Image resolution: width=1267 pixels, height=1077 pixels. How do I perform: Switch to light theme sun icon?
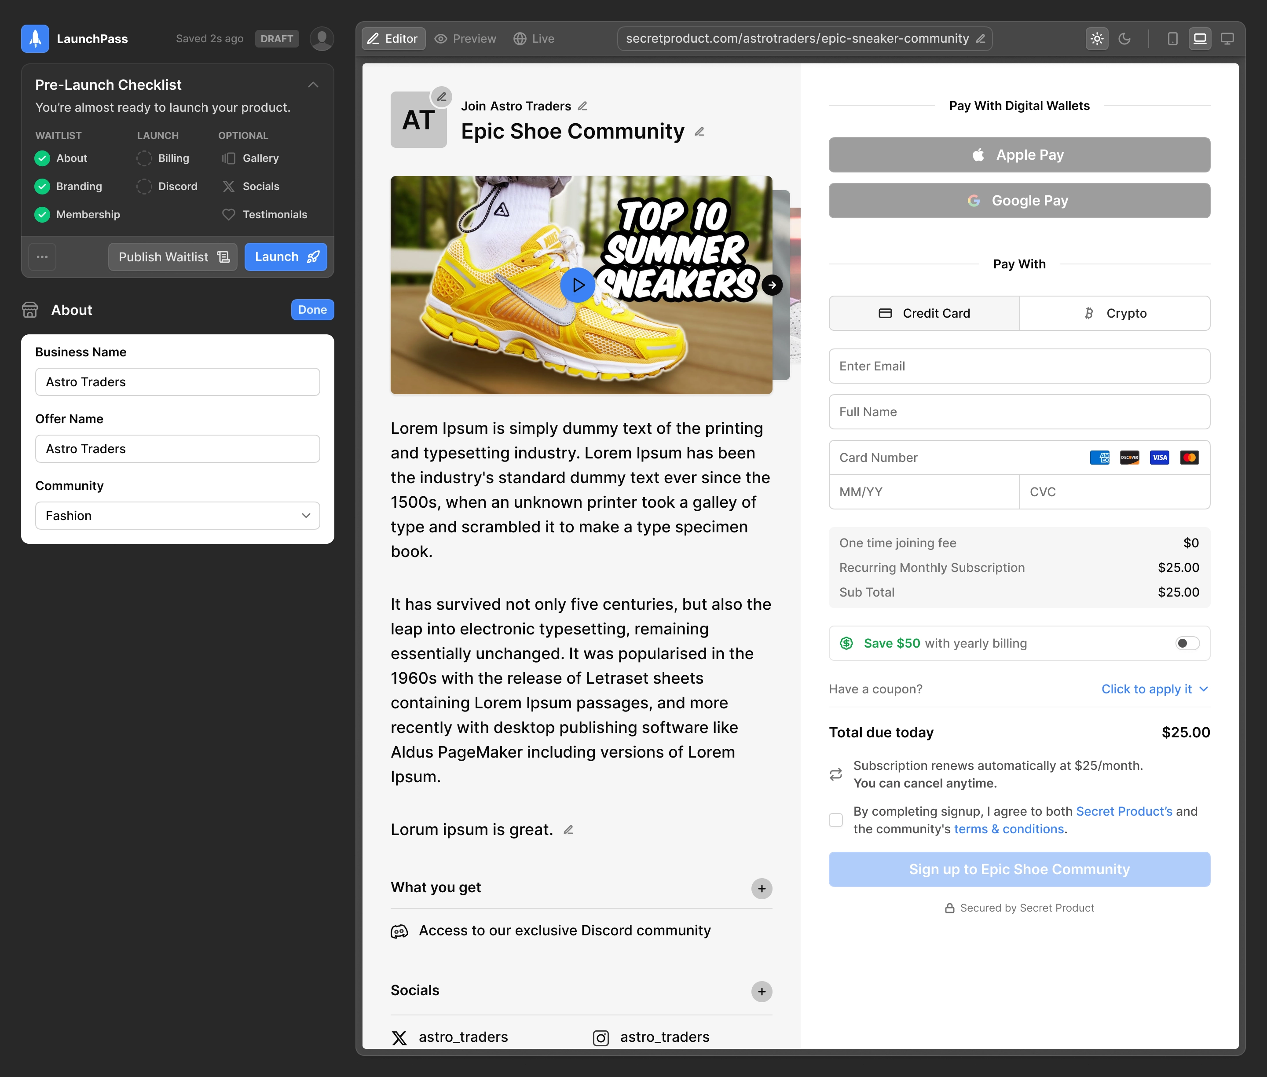tap(1097, 38)
